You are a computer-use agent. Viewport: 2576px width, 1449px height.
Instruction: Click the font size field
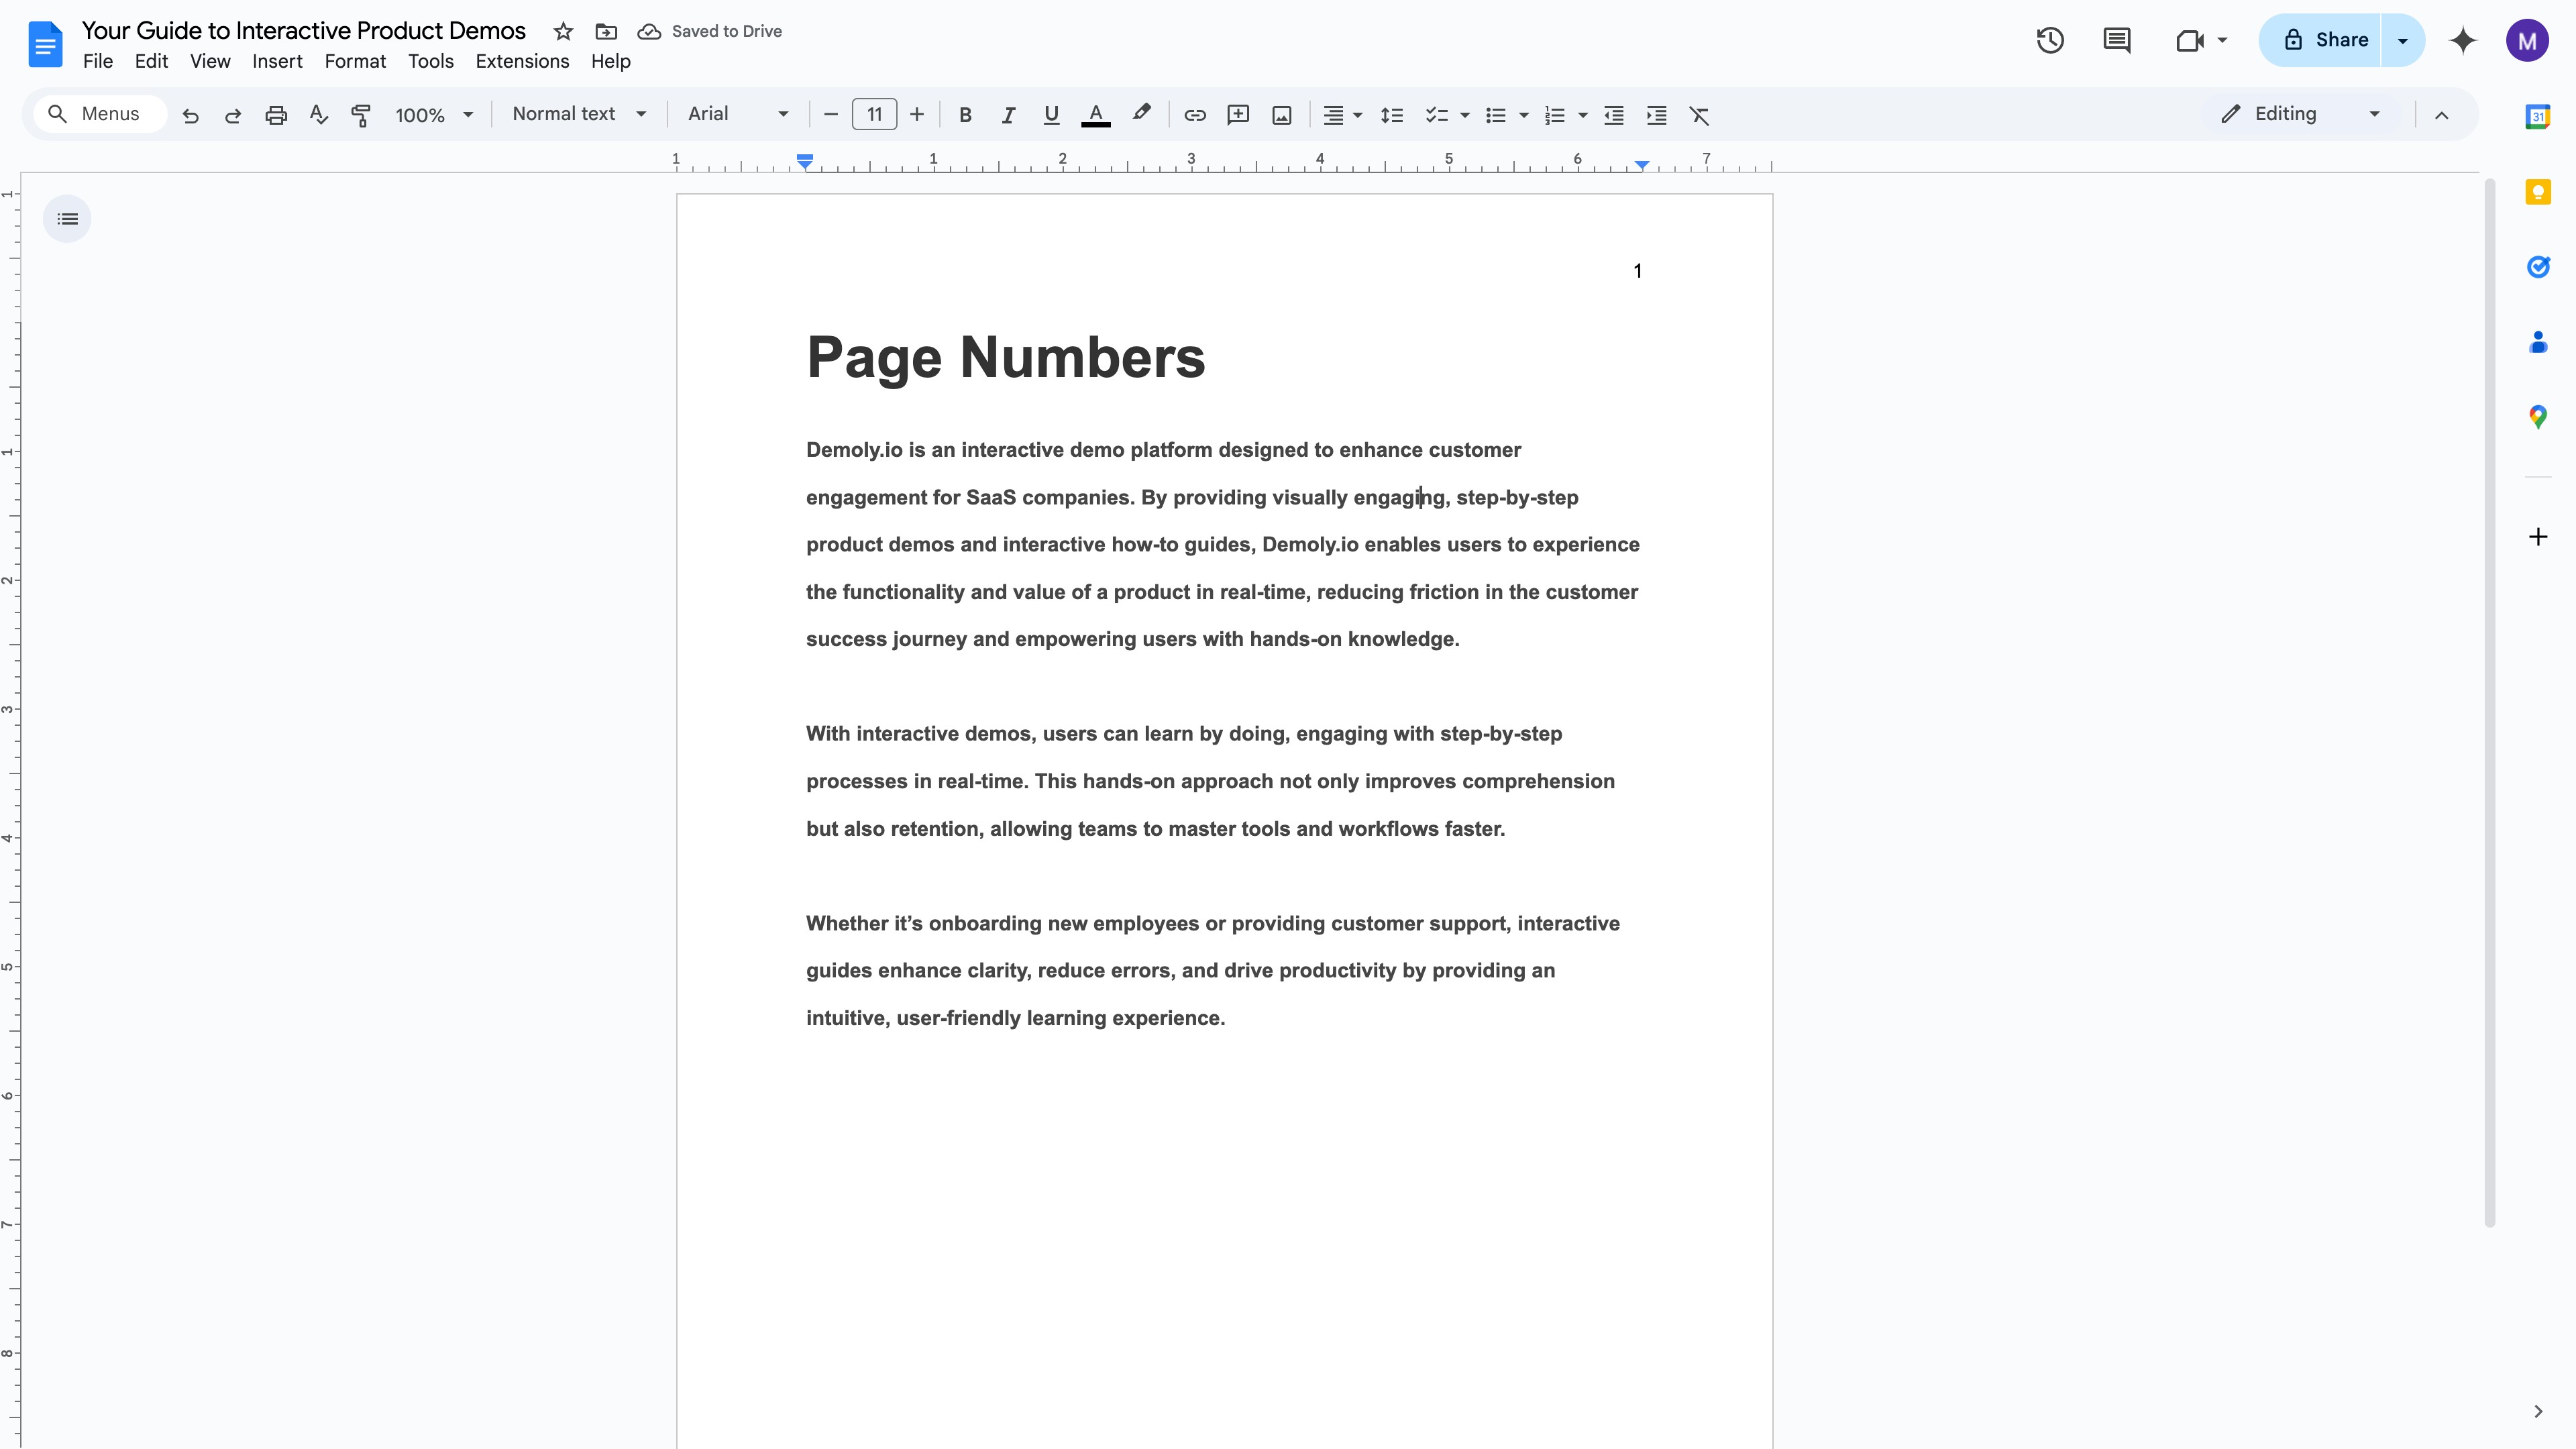[874, 114]
